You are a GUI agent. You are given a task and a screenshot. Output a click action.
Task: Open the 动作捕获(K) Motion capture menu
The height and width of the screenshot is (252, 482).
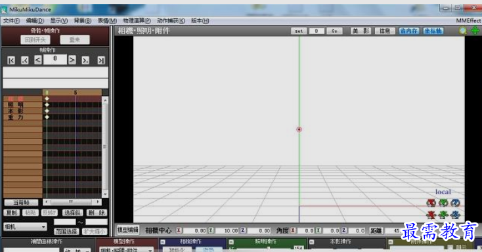tap(171, 20)
